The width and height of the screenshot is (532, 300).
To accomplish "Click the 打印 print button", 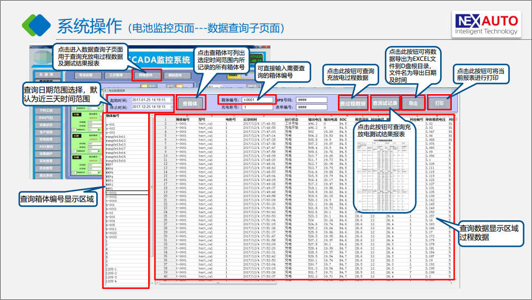I will click(440, 103).
